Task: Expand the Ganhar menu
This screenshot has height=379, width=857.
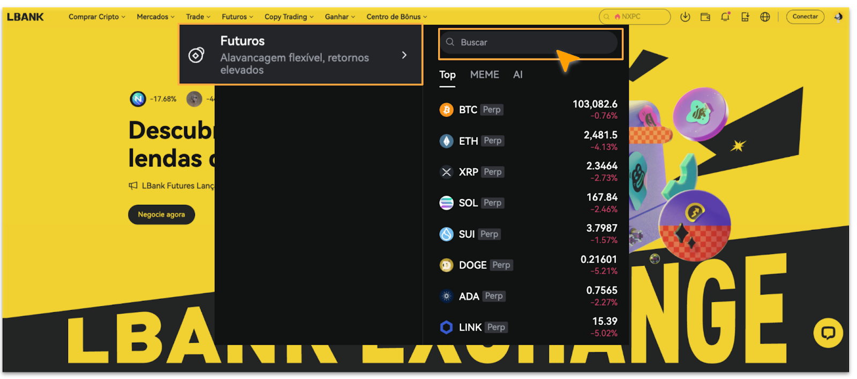Action: pyautogui.click(x=340, y=17)
